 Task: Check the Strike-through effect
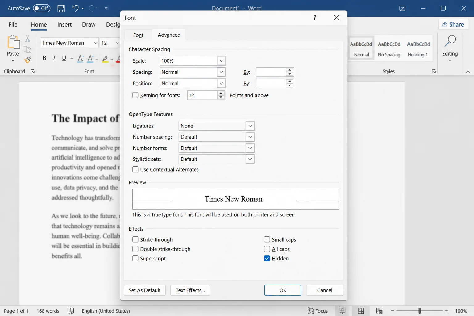point(135,239)
